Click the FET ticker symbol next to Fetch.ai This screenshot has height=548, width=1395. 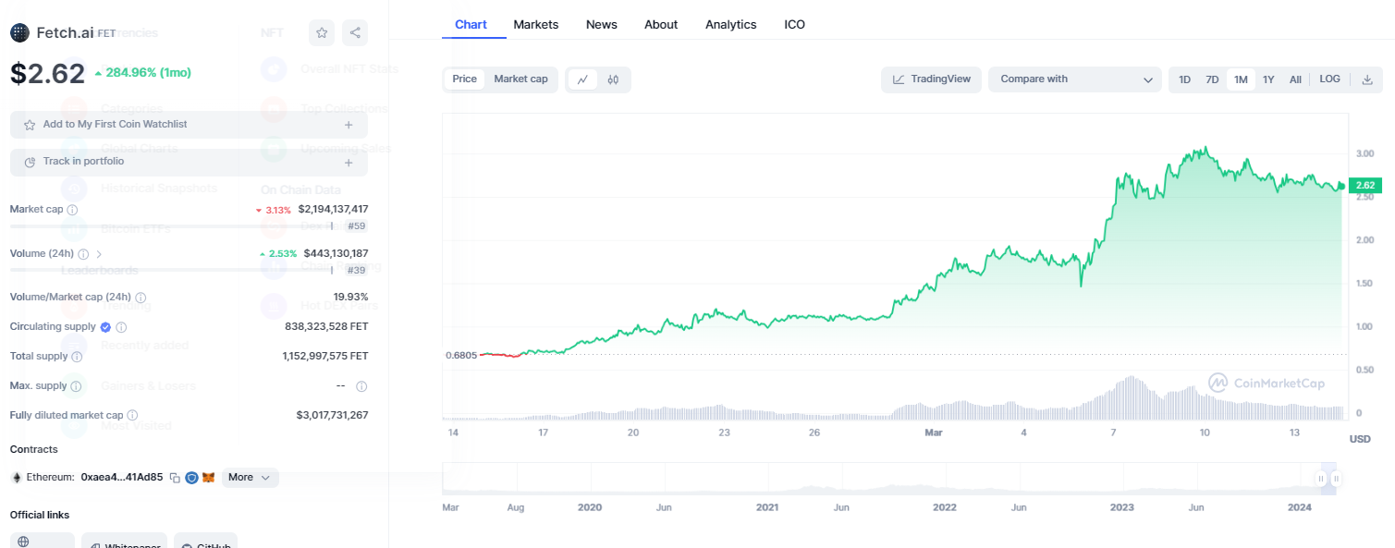point(107,33)
